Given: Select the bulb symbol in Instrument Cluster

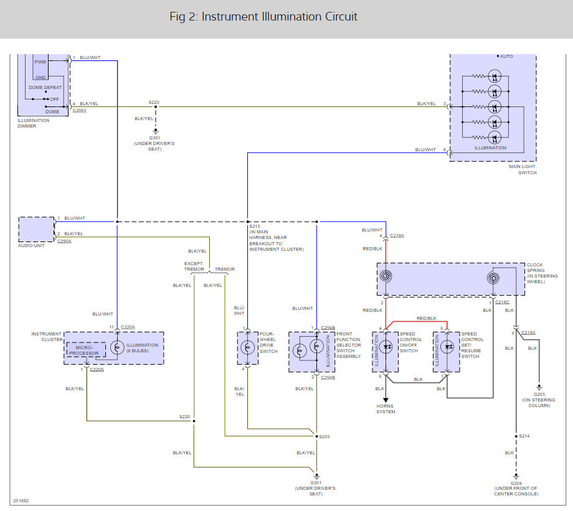Looking at the screenshot, I should (117, 347).
